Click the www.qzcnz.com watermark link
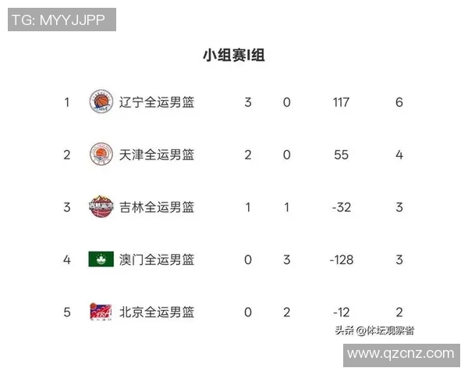468x375 pixels. pyautogui.click(x=400, y=354)
